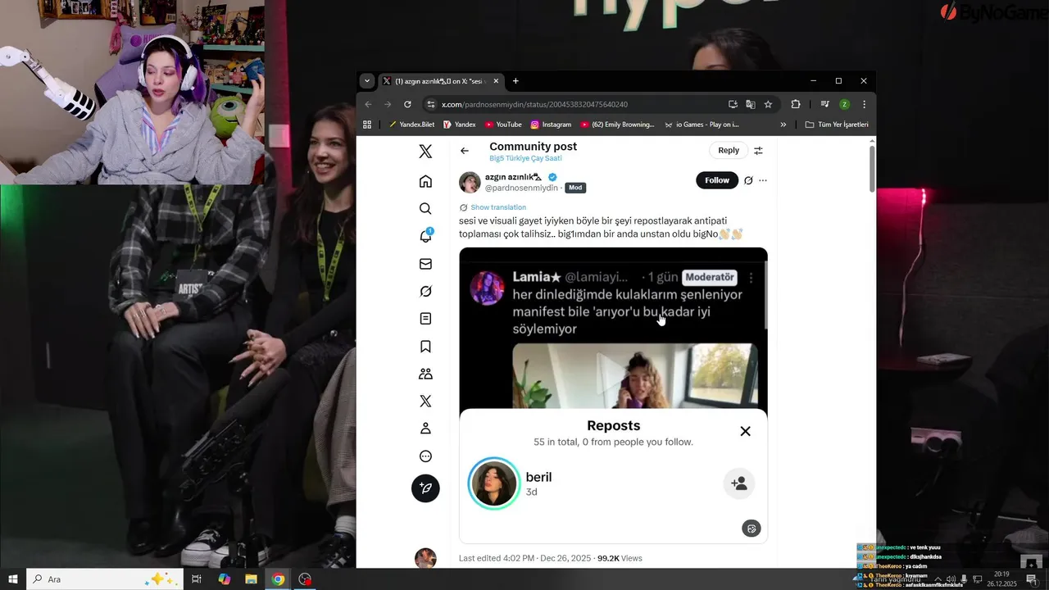1049x590 pixels.
Task: Go forward in Chrome navigation
Action: [x=388, y=104]
